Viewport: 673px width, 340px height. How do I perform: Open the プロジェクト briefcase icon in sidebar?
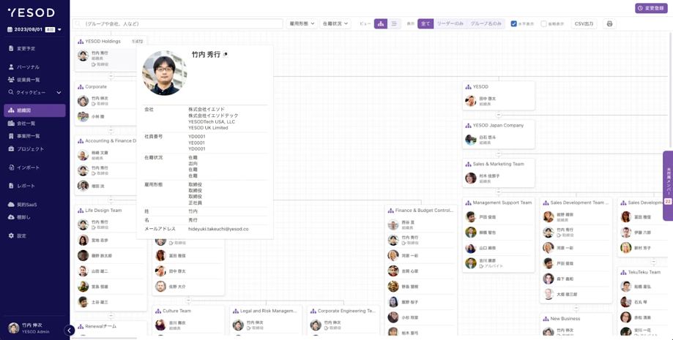coord(11,149)
